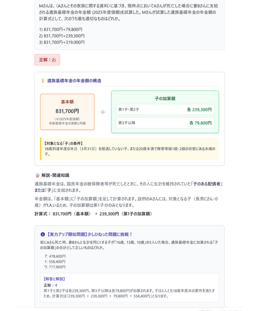Choose option ウ. 717,900円
The height and width of the screenshot is (311, 259).
55,267
